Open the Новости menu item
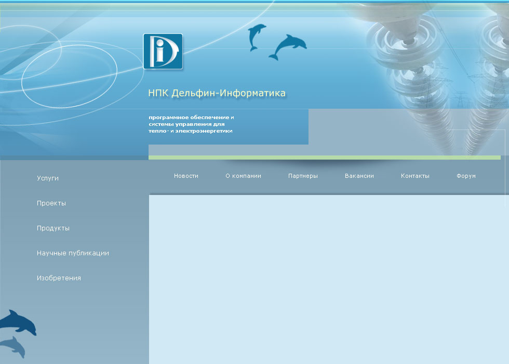This screenshot has height=364, width=509. point(186,176)
